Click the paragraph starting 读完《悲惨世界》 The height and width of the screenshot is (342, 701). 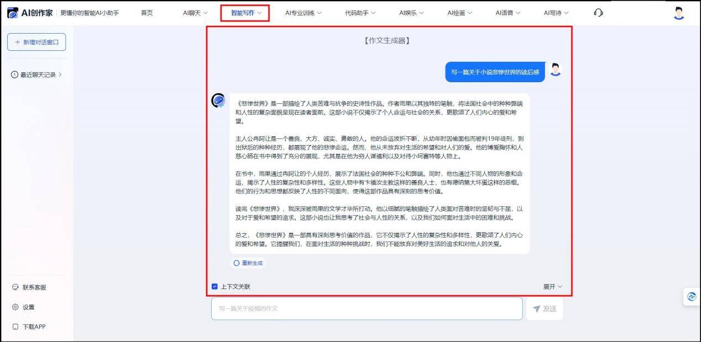[379, 213]
